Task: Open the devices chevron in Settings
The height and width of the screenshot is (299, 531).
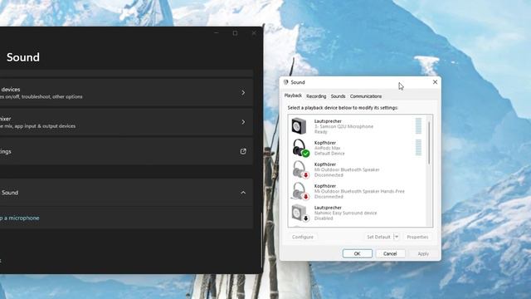Action: [243, 92]
